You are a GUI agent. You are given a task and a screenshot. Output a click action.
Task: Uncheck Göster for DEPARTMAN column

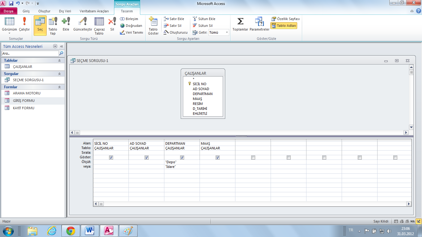182,157
